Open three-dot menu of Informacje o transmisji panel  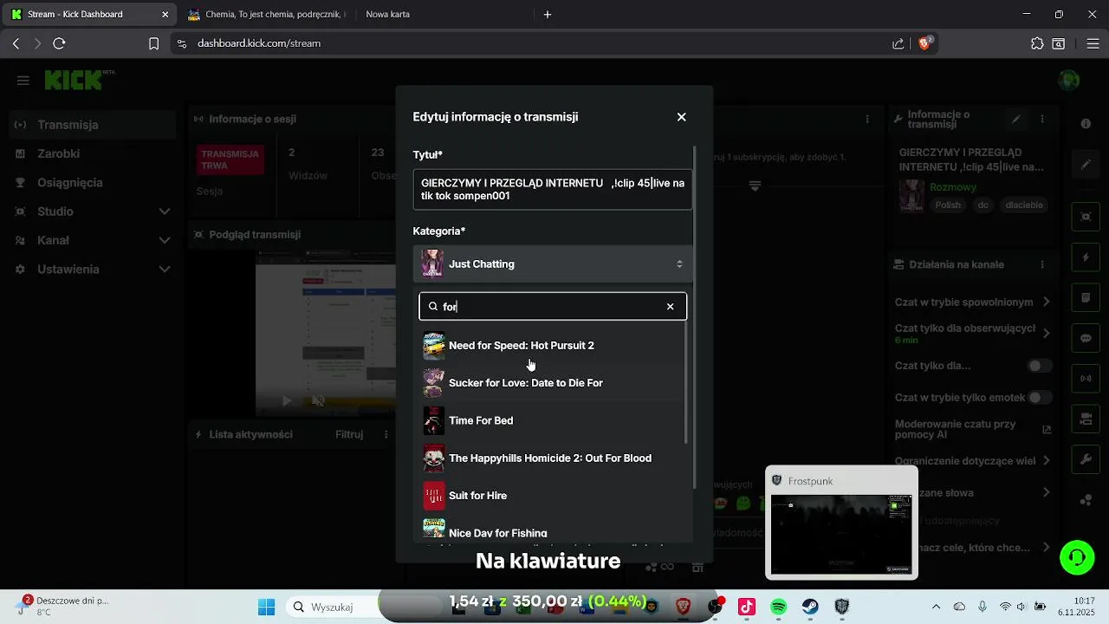pyautogui.click(x=1042, y=120)
